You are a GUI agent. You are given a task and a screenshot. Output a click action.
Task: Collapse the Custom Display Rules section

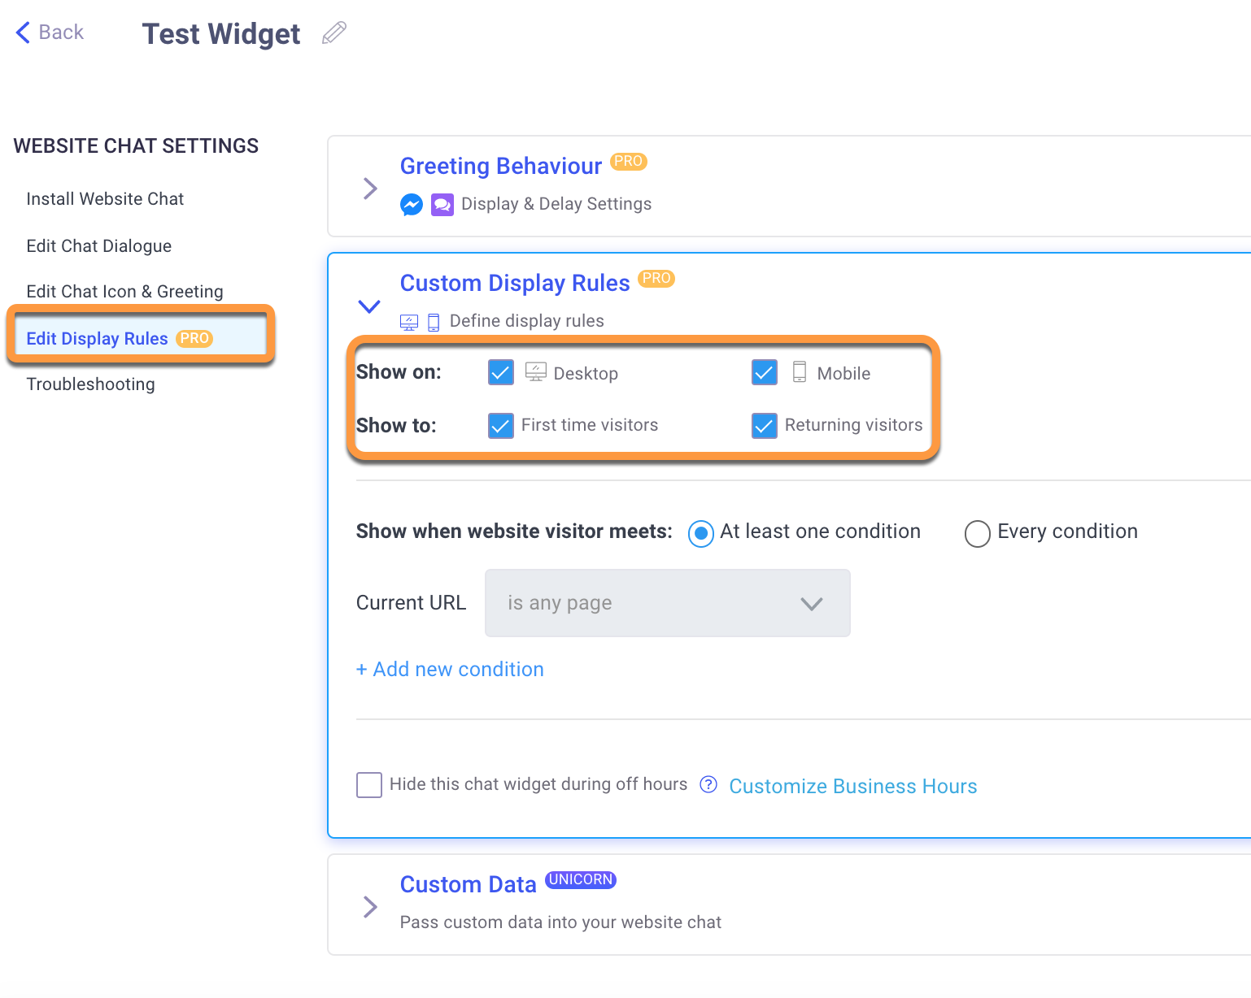coord(369,306)
